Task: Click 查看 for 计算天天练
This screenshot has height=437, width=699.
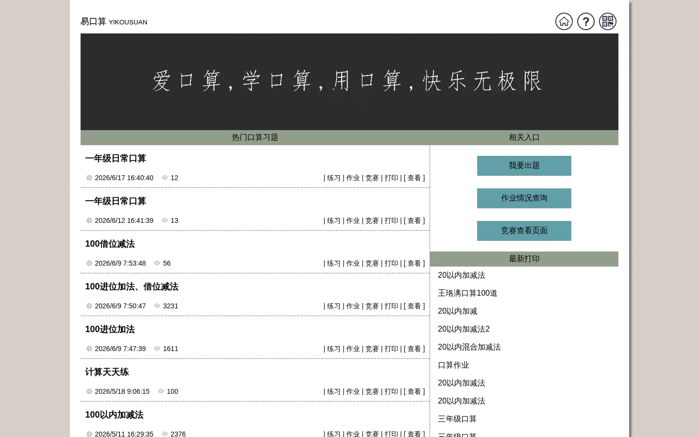Action: (414, 392)
